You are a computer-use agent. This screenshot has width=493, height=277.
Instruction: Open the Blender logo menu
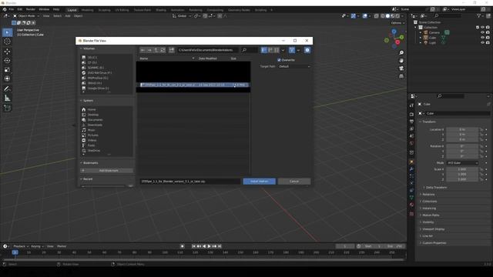tap(5, 10)
